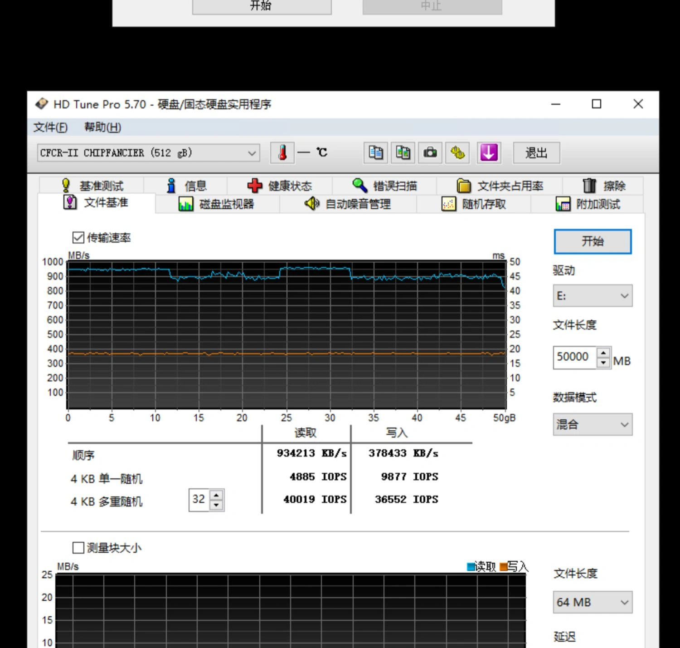Image resolution: width=680 pixels, height=648 pixels.
Task: Open the 基准测试 benchmark tab
Action: pos(92,186)
